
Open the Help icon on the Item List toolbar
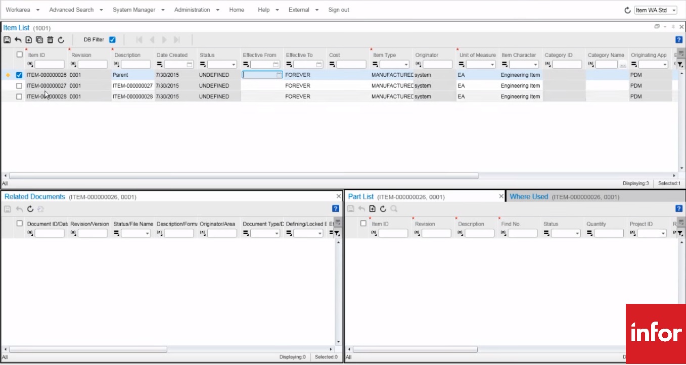point(678,39)
